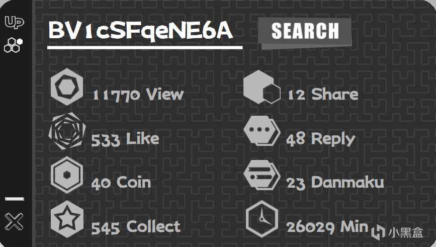Click the View count hexagon icon

[67, 88]
